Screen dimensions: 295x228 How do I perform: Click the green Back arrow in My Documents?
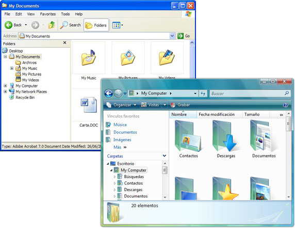[8, 25]
